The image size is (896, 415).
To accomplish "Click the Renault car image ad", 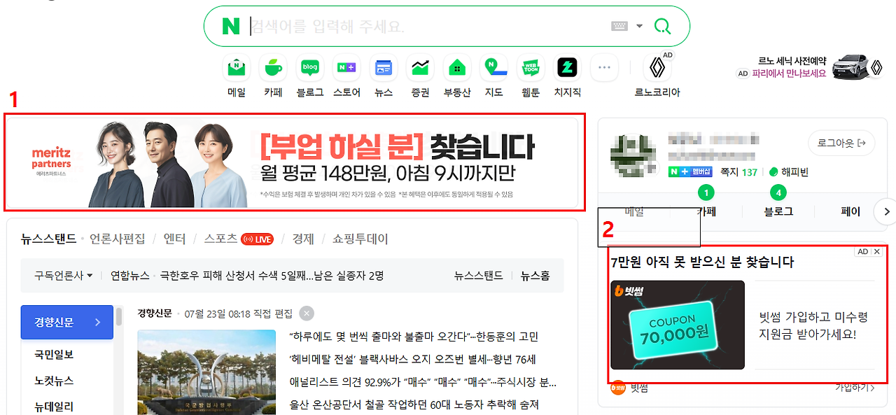I will click(x=851, y=67).
